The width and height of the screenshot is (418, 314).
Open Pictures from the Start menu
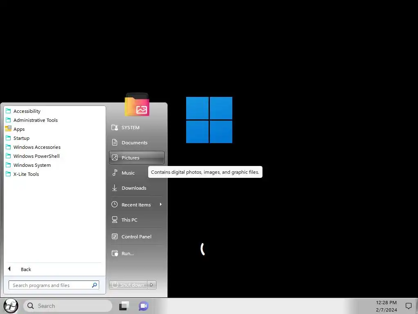coord(136,157)
